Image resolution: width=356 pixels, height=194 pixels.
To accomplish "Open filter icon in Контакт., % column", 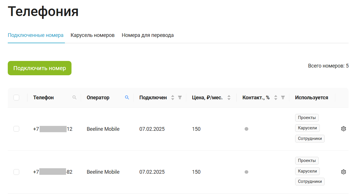I will point(283,98).
